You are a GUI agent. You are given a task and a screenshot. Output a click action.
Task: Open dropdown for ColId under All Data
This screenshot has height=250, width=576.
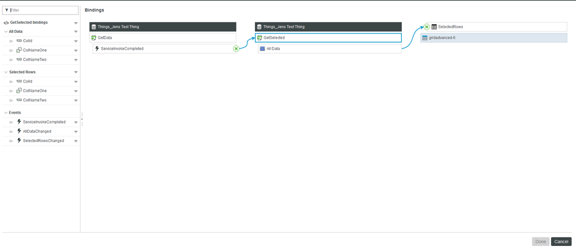point(76,41)
